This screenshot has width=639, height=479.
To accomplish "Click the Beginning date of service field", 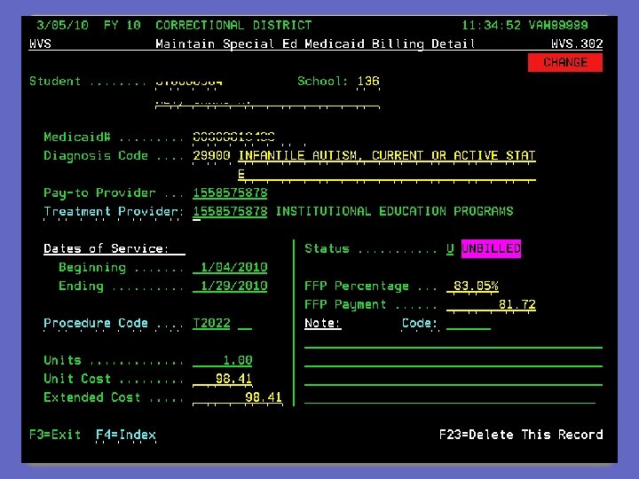I will pos(230,268).
